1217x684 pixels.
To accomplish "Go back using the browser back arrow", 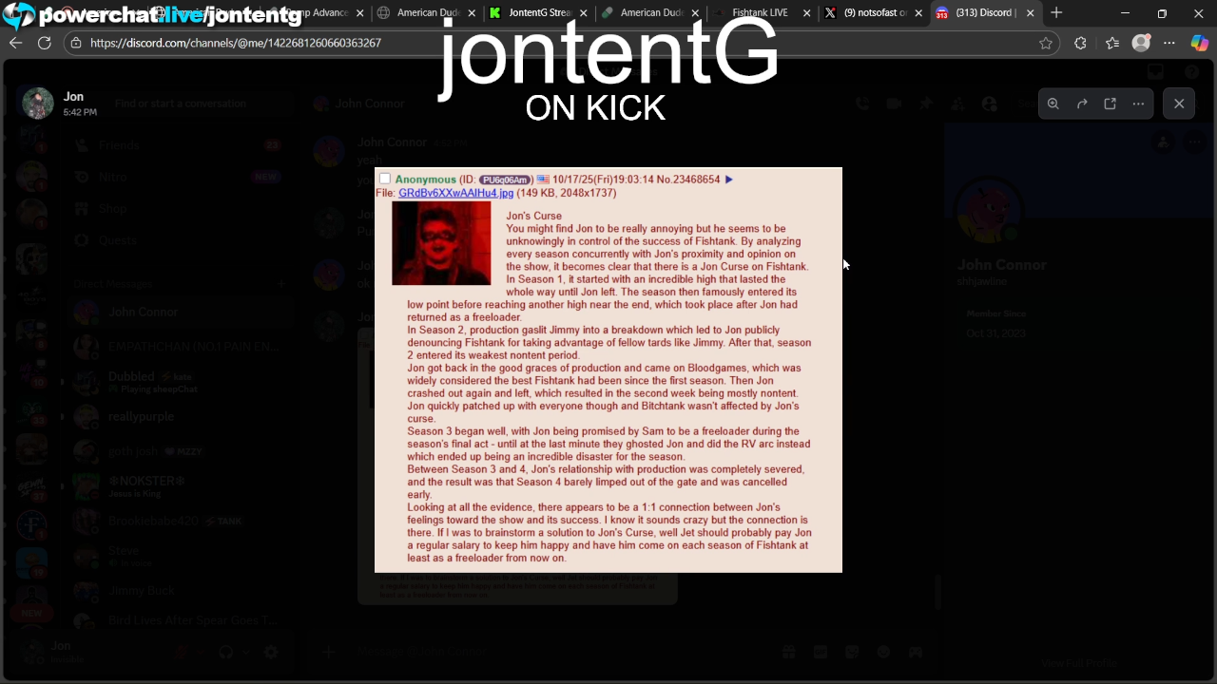I will tap(15, 43).
